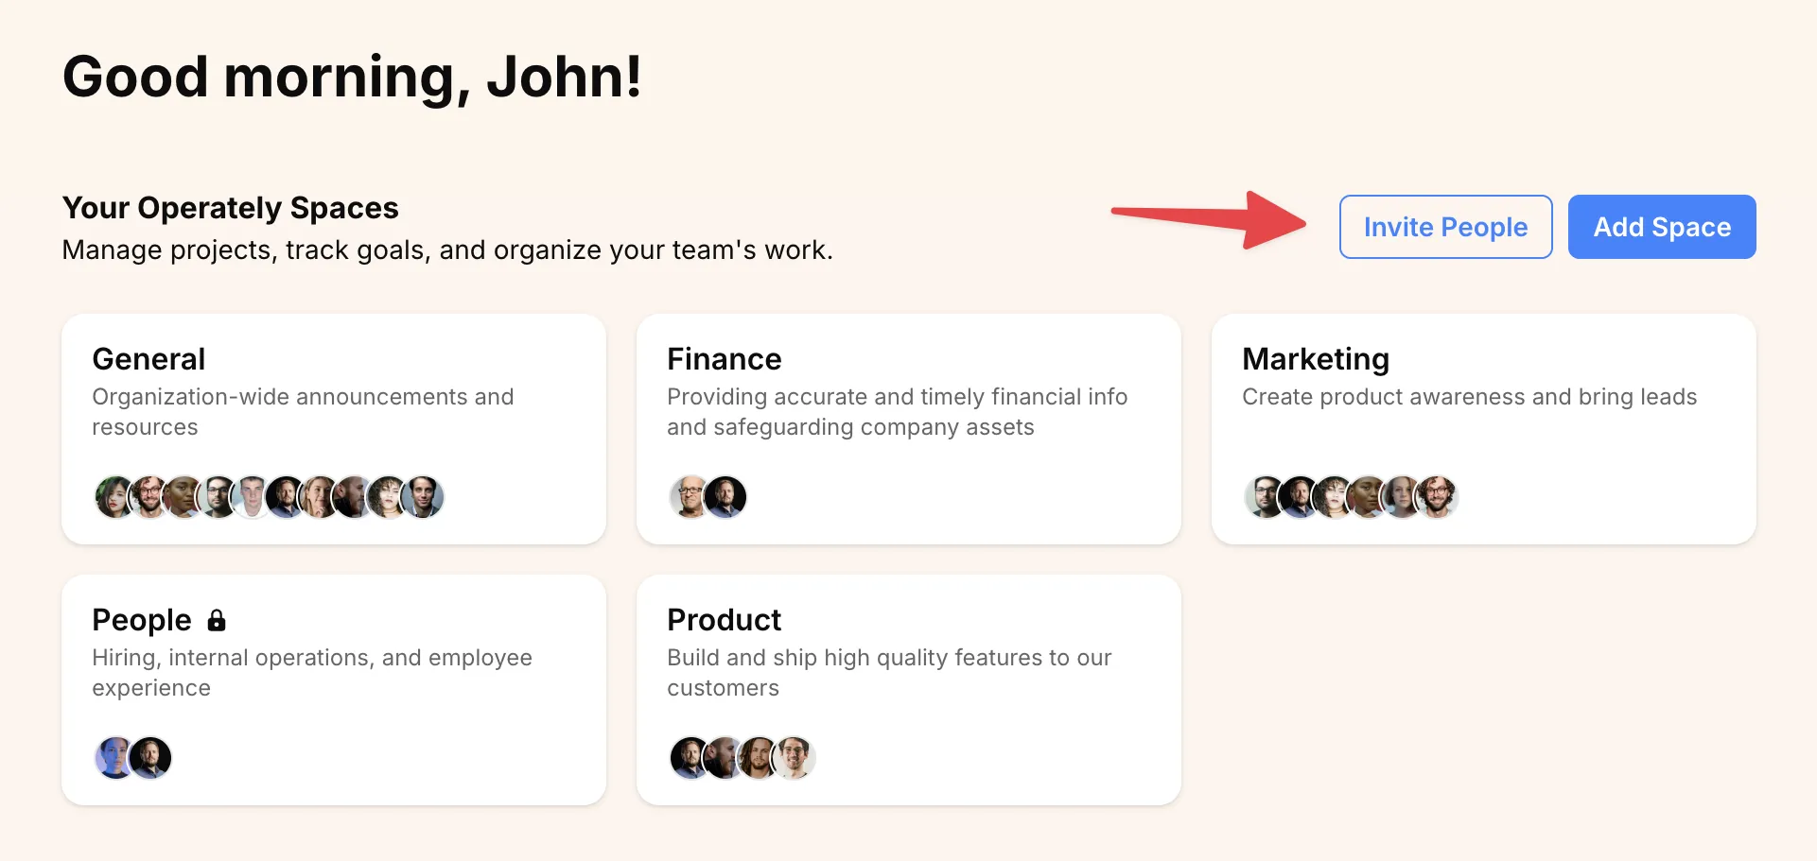Image resolution: width=1817 pixels, height=861 pixels.
Task: Click the first avatar in the Finance space
Action: [x=690, y=496]
